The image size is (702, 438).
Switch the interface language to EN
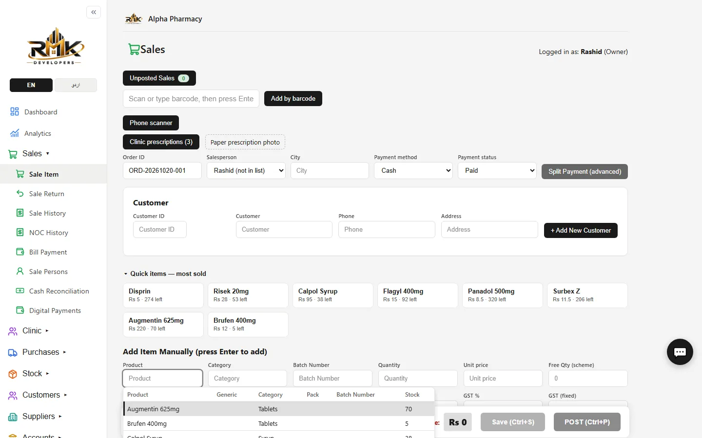[31, 85]
